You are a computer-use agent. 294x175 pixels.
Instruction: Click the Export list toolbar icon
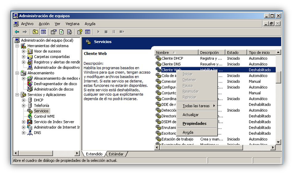click(69, 32)
